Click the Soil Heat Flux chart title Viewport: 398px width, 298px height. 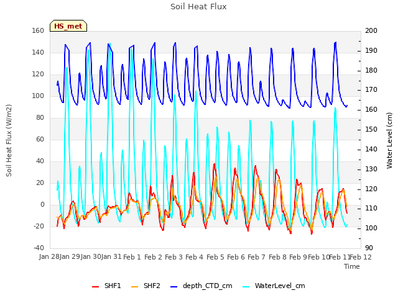click(198, 7)
